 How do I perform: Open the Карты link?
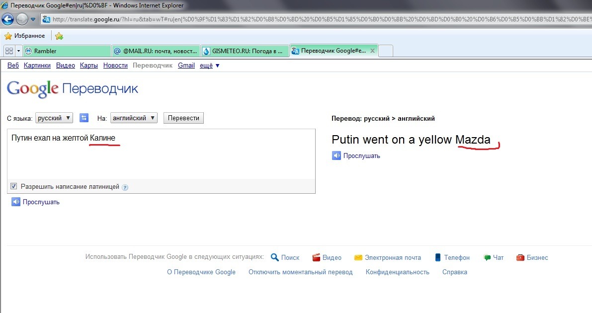tap(88, 65)
